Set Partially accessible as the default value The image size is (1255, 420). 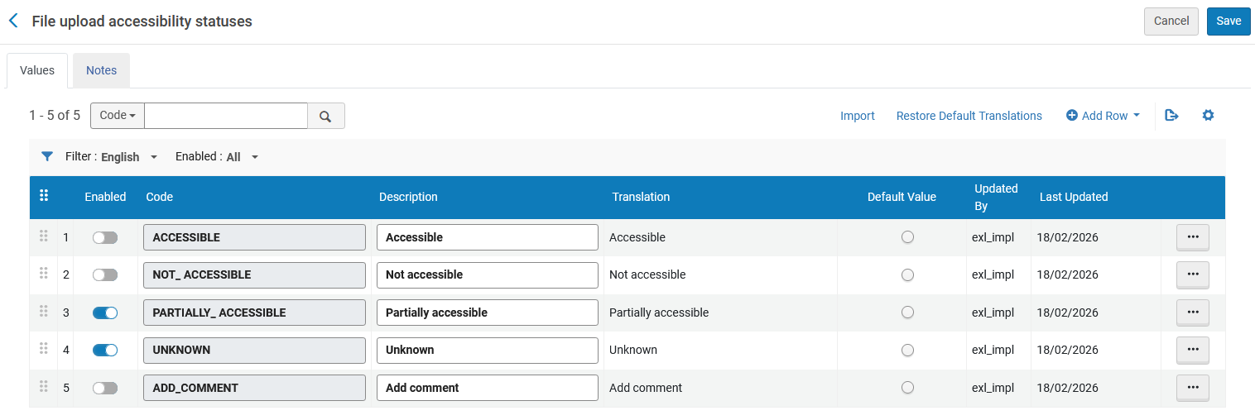[x=907, y=313]
